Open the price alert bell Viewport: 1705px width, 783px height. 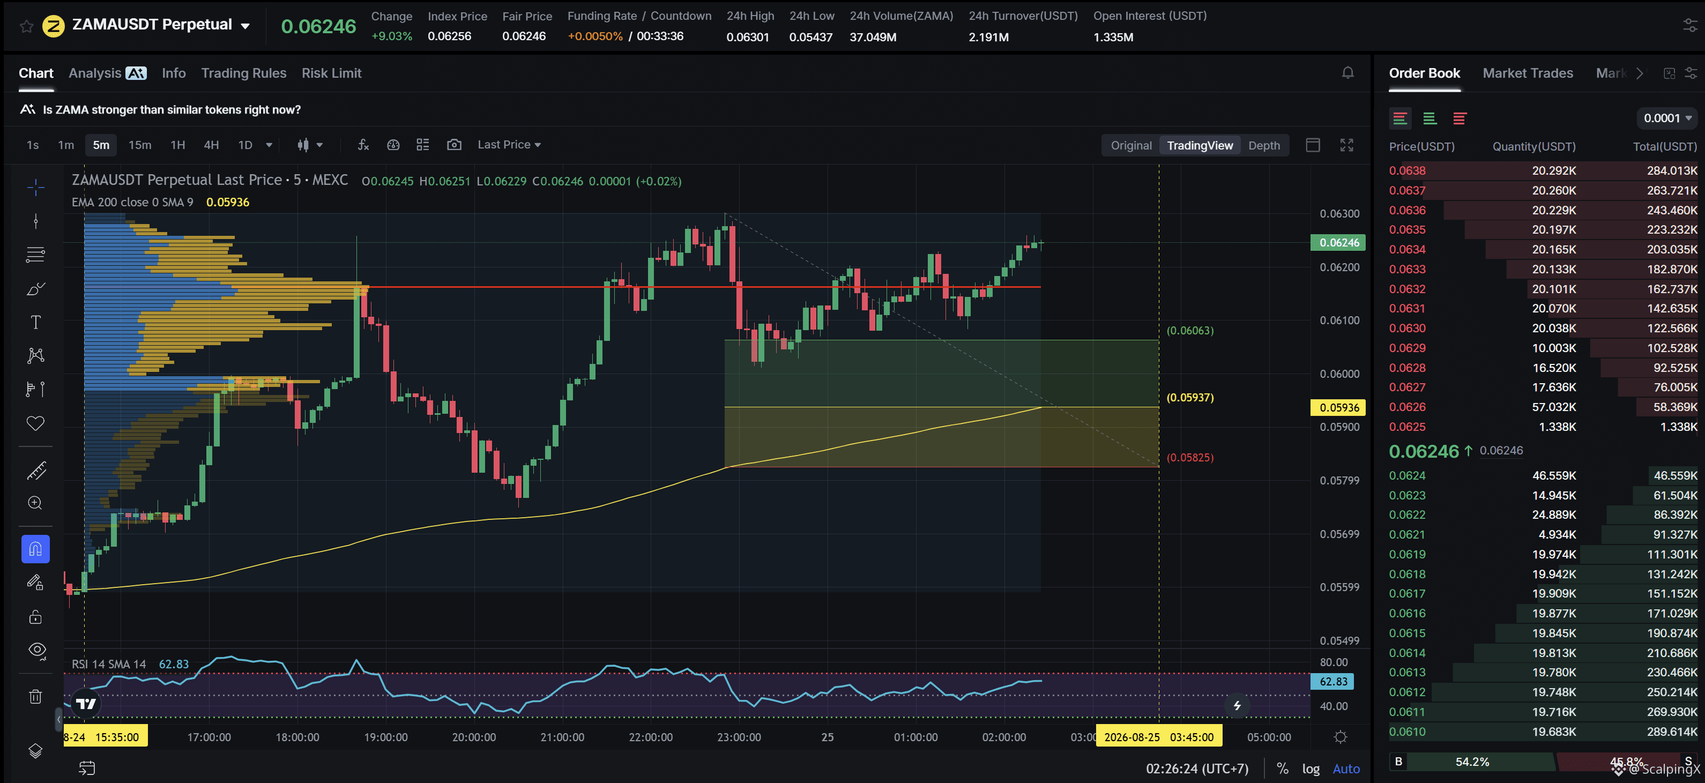pyautogui.click(x=1347, y=73)
